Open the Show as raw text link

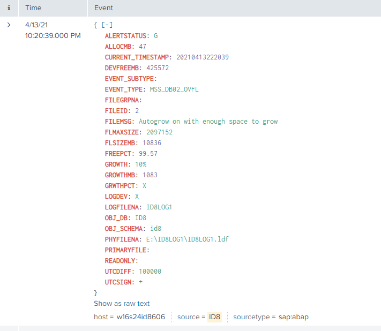[x=122, y=303]
